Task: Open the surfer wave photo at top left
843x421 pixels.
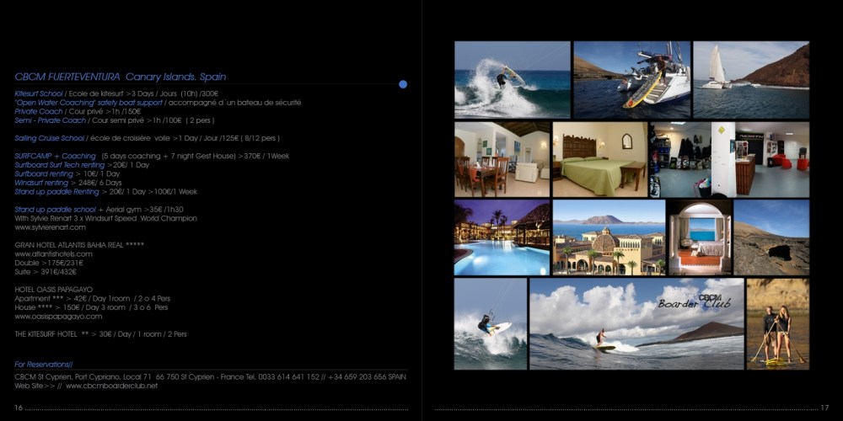Action: [x=512, y=79]
